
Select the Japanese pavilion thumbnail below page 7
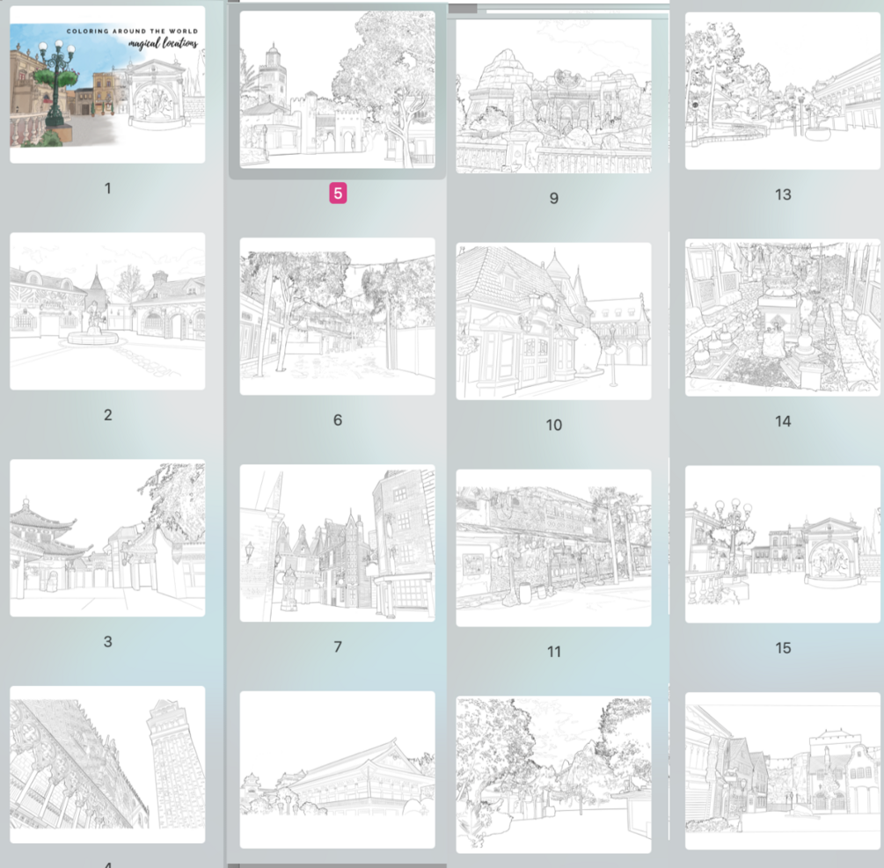pos(337,770)
